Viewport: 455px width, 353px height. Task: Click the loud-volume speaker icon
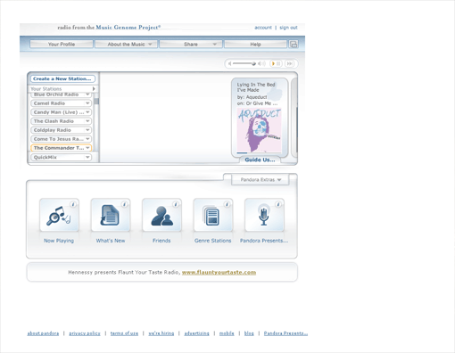[x=261, y=63]
